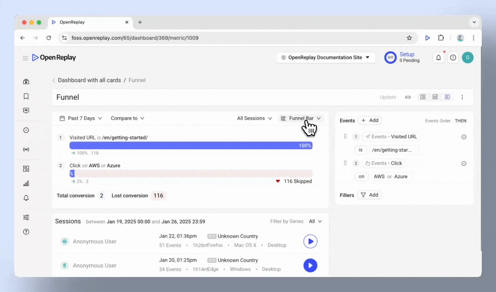496x292 pixels.
Task: Open the live sessions broadcast sidebar icon
Action: [26, 149]
